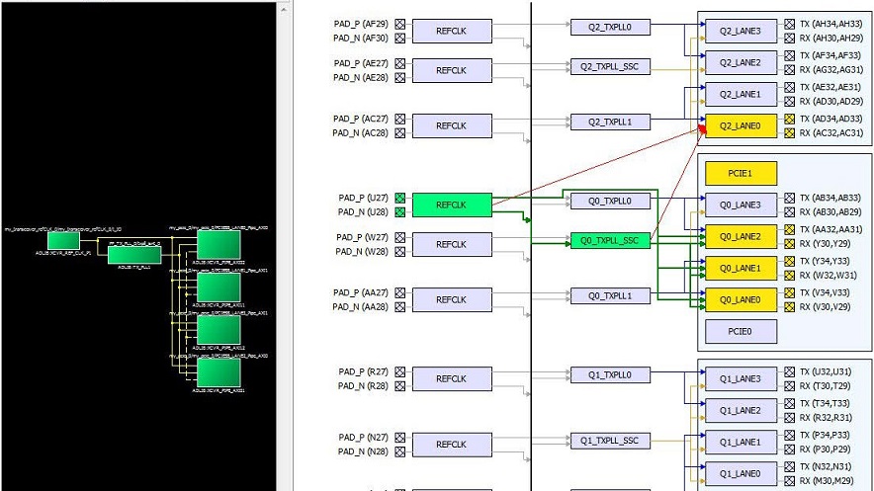Select the yellow PCIE1 block
874x491 pixels.
pyautogui.click(x=740, y=173)
